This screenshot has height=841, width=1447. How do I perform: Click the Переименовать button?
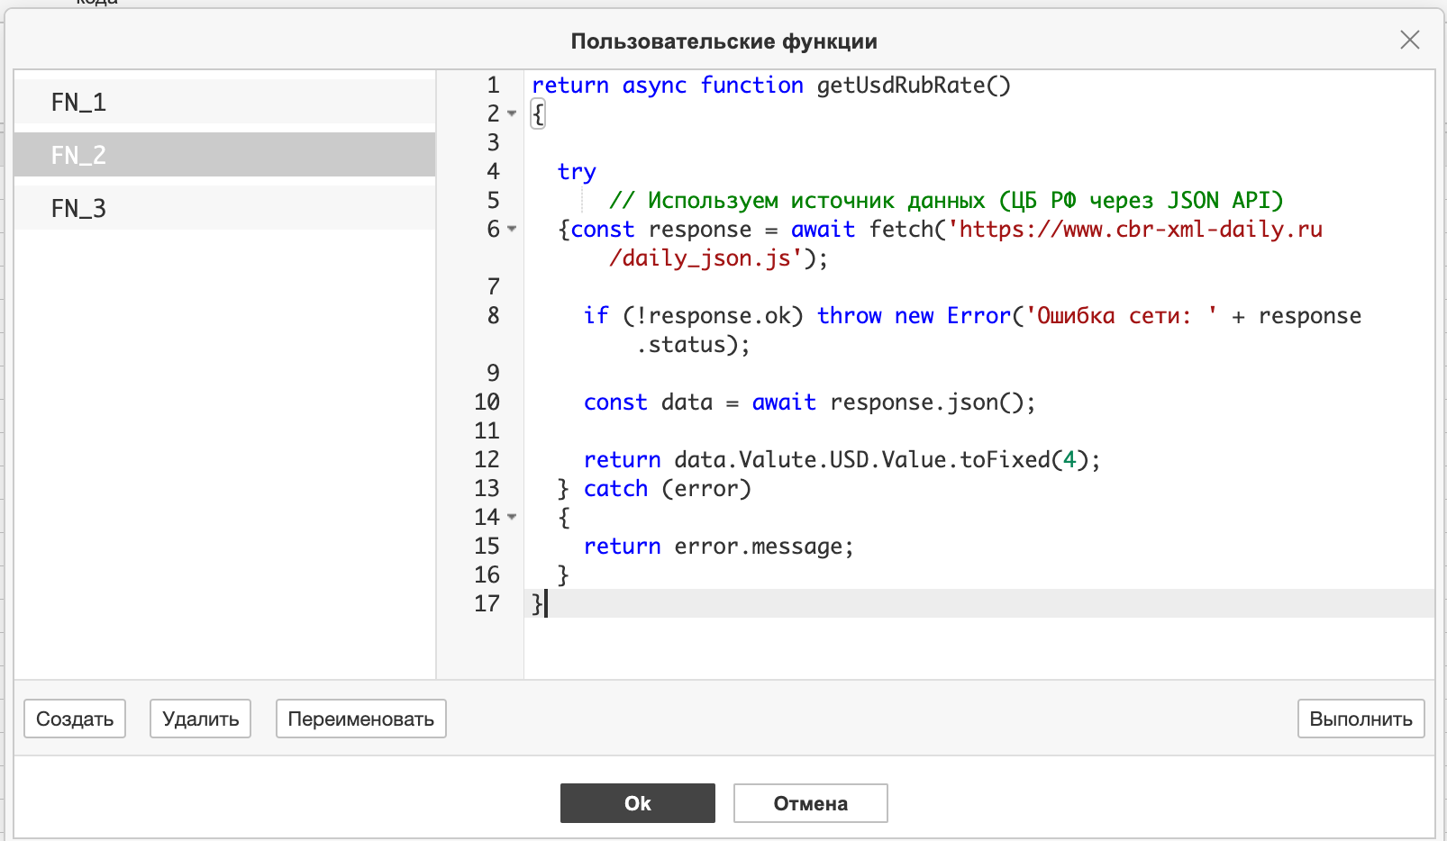pyautogui.click(x=360, y=719)
